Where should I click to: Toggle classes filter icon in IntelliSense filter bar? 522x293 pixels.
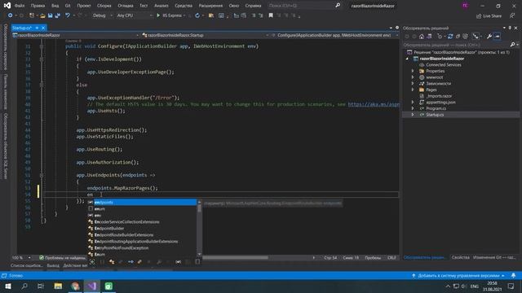coord(112,262)
